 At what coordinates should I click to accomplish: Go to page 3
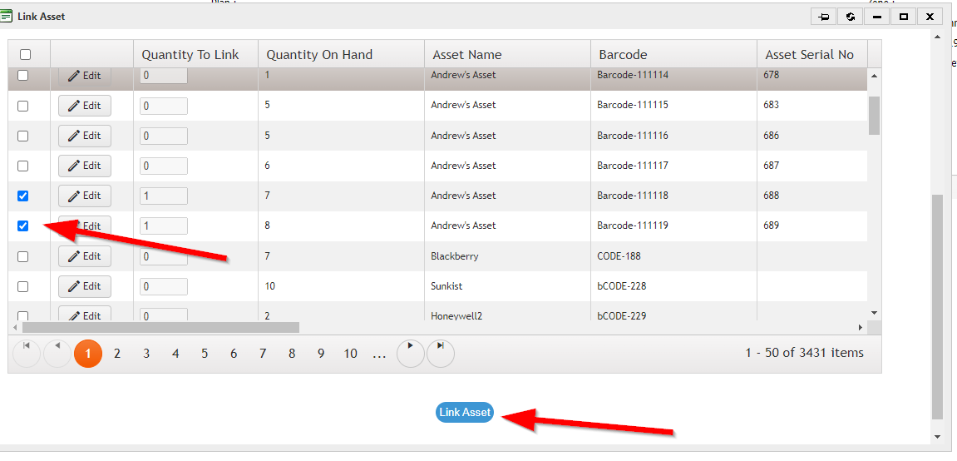pyautogui.click(x=146, y=353)
